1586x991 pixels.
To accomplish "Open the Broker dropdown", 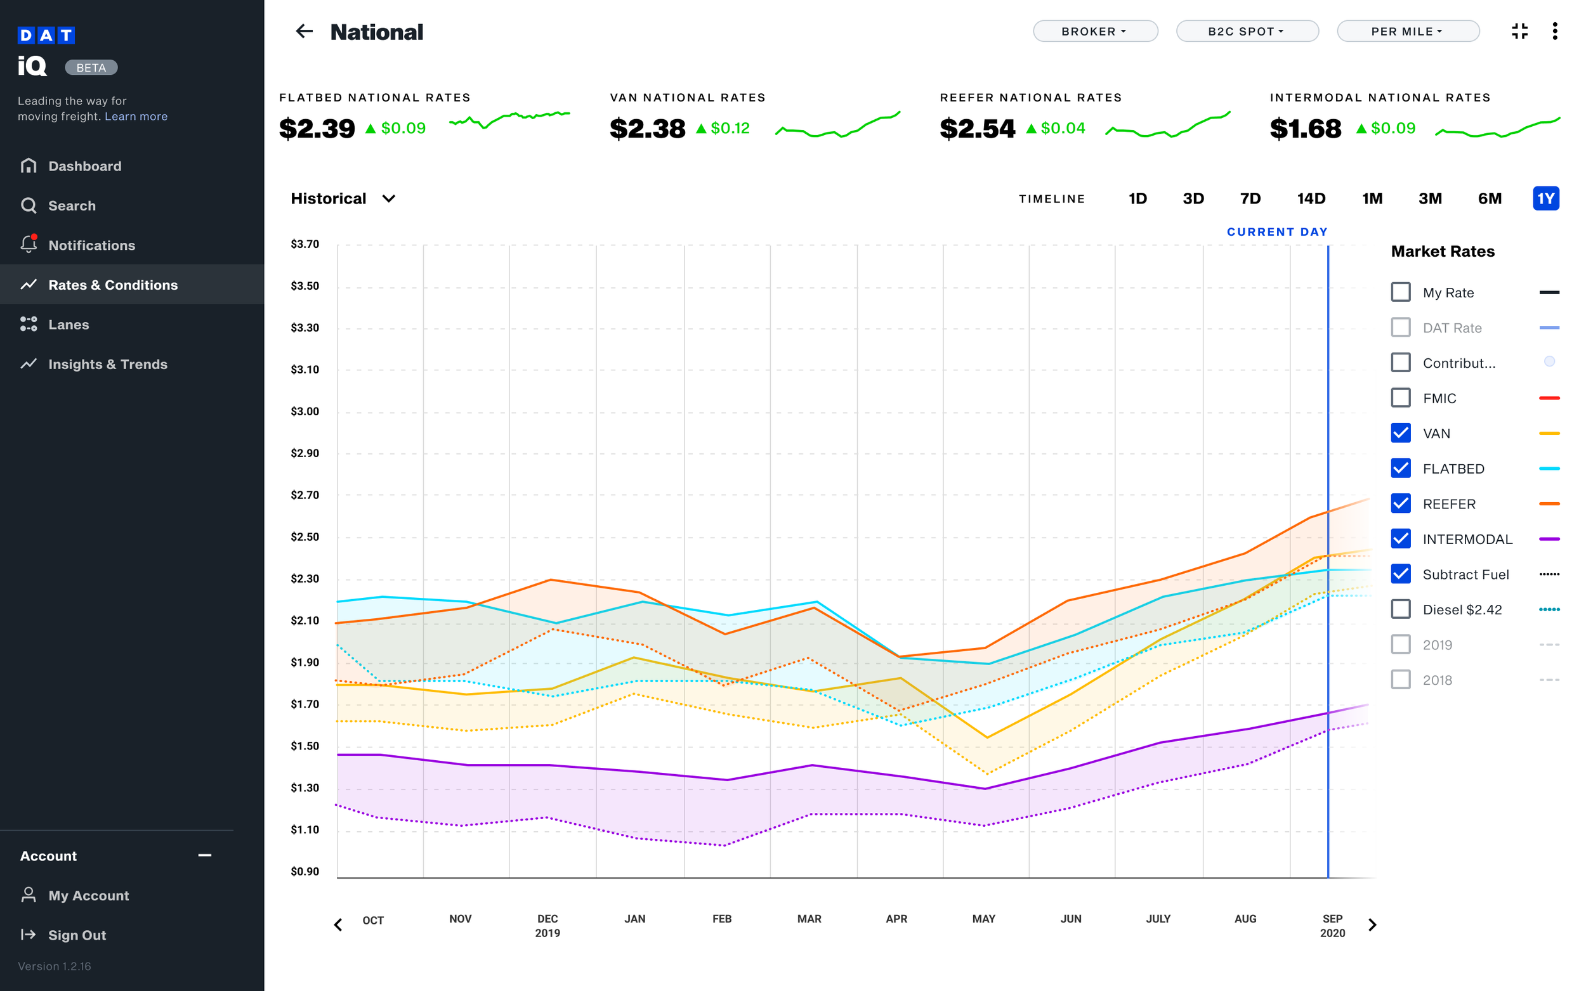I will [1095, 31].
